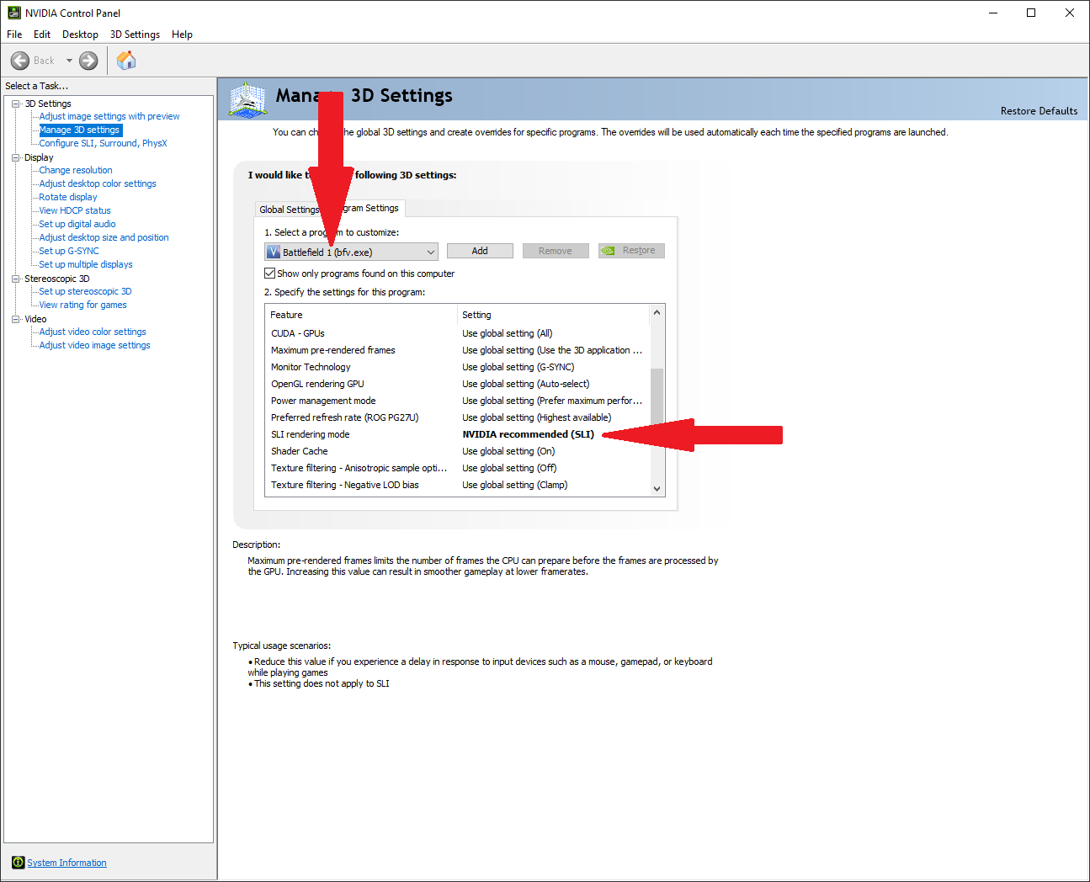Screen dimensions: 1090x882
Task: Open the File menu
Action: point(14,35)
